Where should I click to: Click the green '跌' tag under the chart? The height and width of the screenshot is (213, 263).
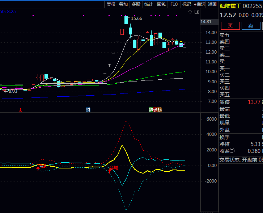coord(151,110)
